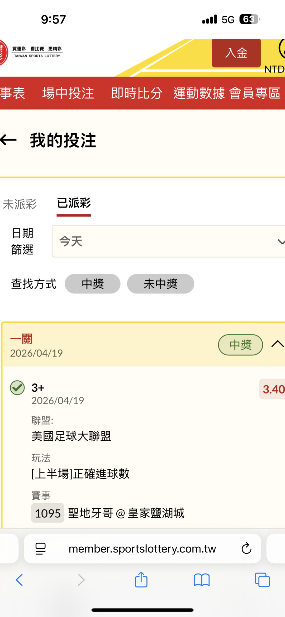Open the 今天 date filter dropdown
The width and height of the screenshot is (285, 617).
[x=169, y=241]
